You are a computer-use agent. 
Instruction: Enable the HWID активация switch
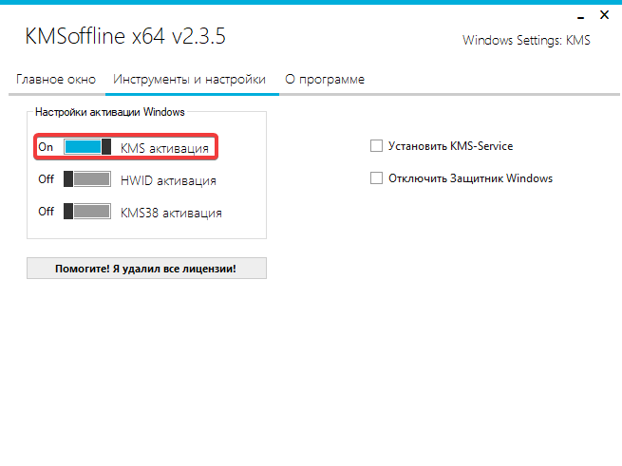pos(86,179)
